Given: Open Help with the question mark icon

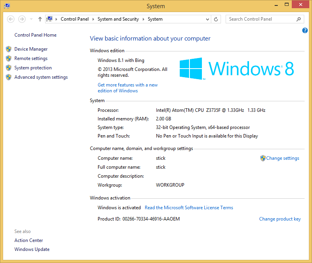Looking at the screenshot, I should pos(305,30).
